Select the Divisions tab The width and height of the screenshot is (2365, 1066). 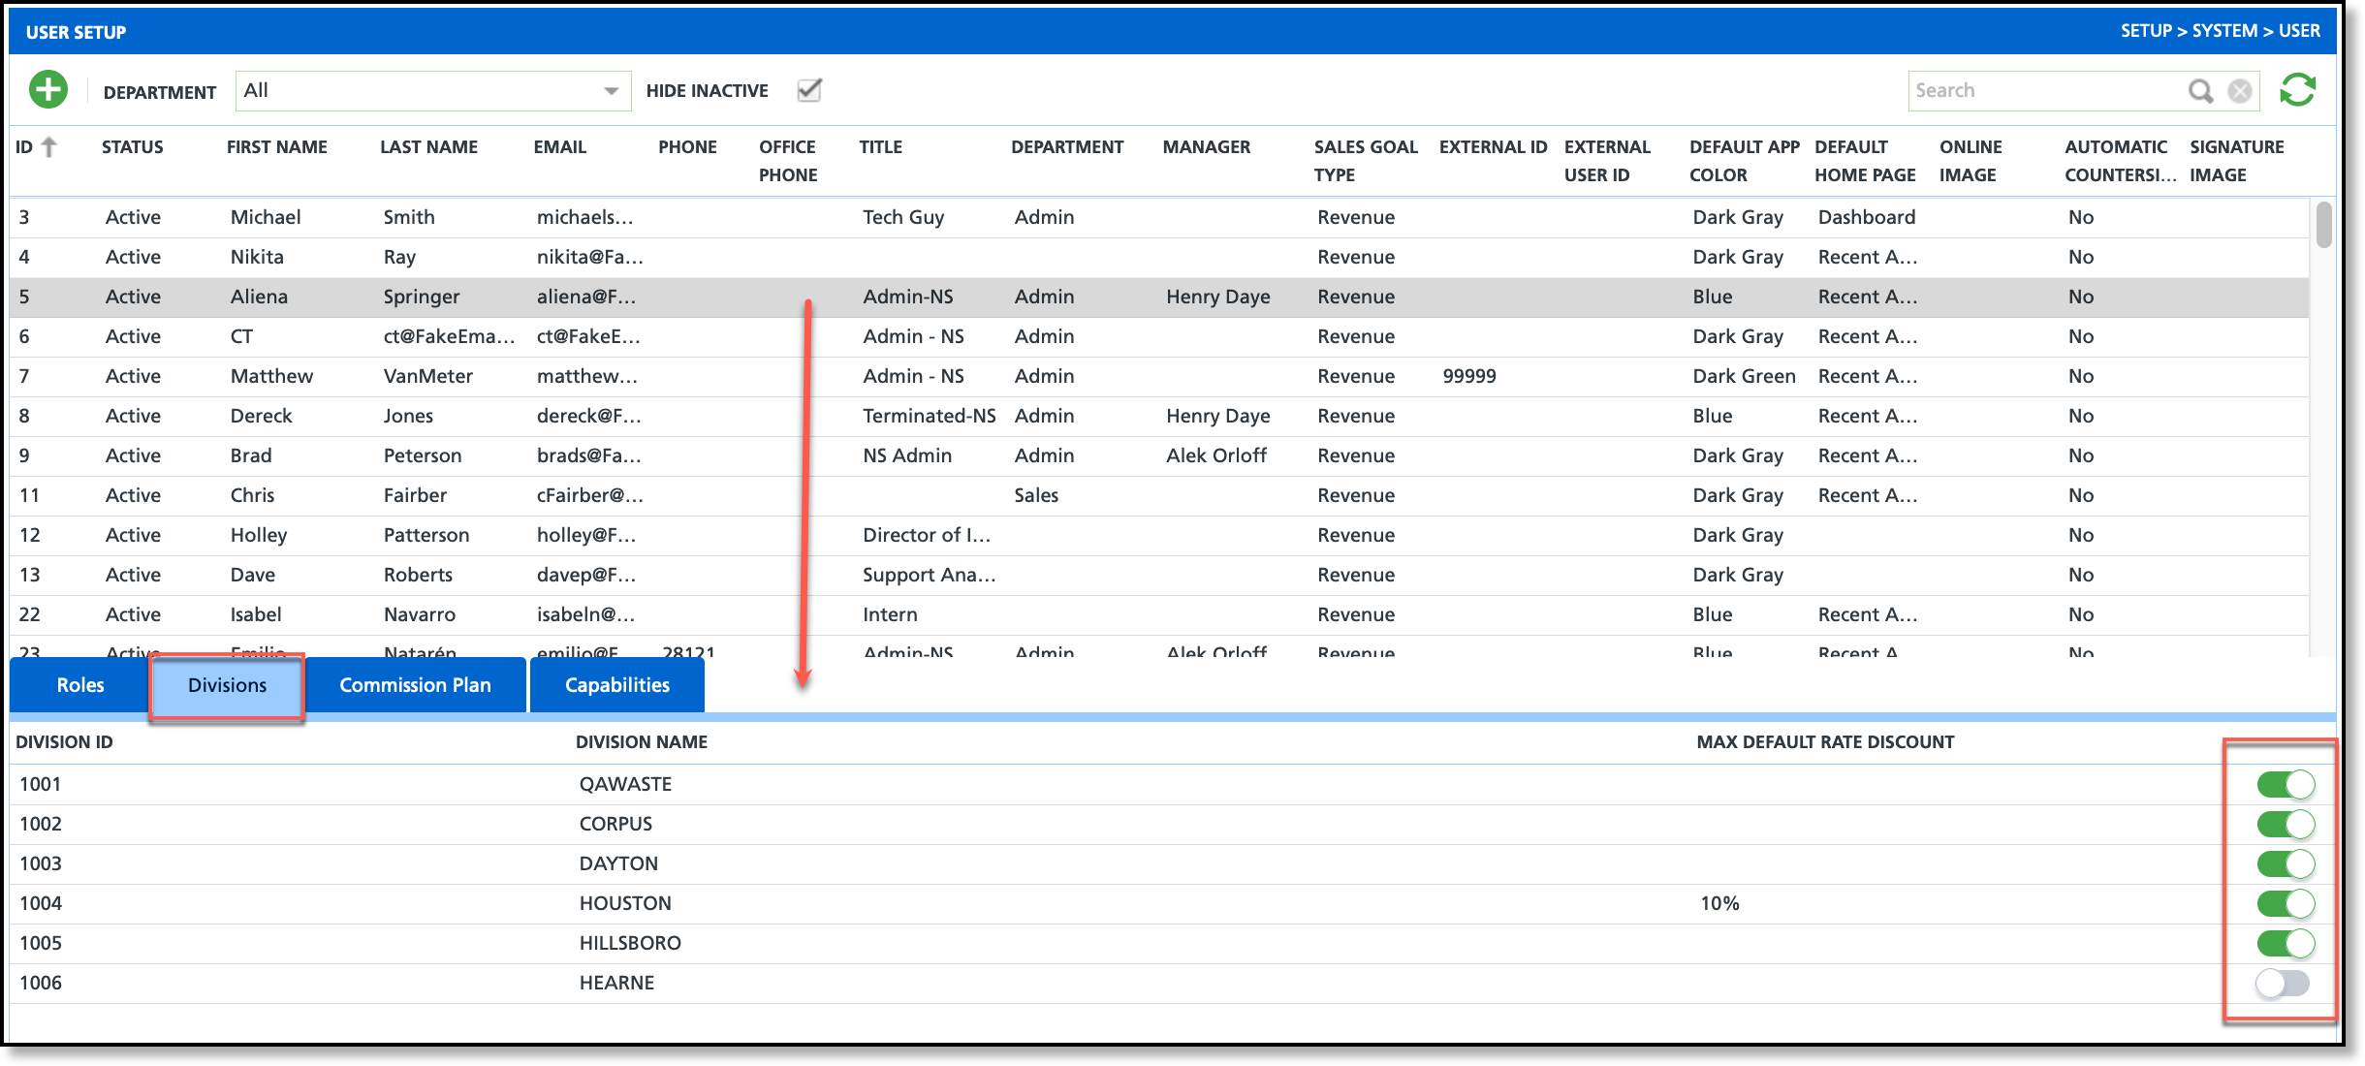pos(227,685)
